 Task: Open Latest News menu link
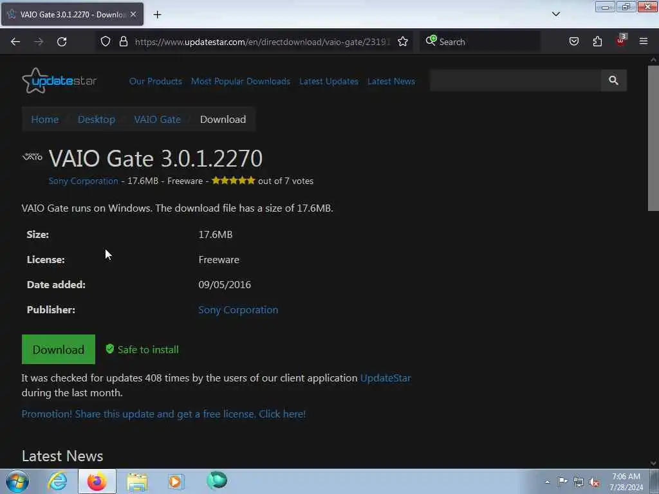391,82
